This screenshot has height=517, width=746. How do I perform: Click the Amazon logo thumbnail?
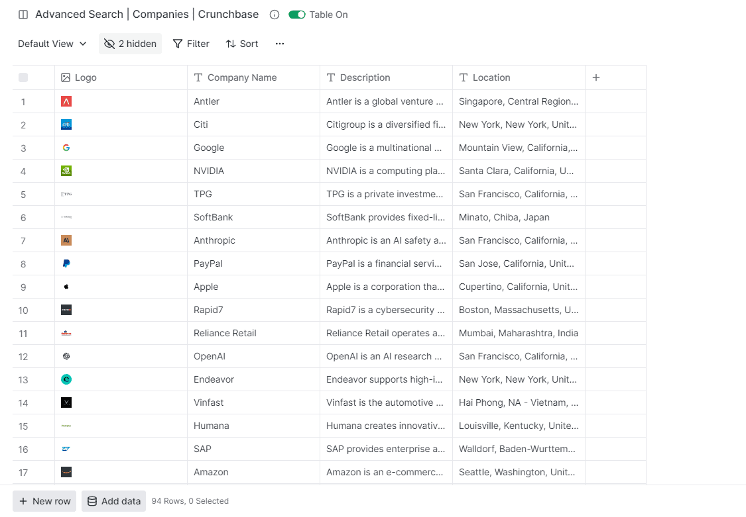[x=66, y=472]
